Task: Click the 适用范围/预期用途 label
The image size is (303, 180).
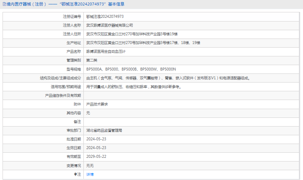Action: (x=66, y=87)
